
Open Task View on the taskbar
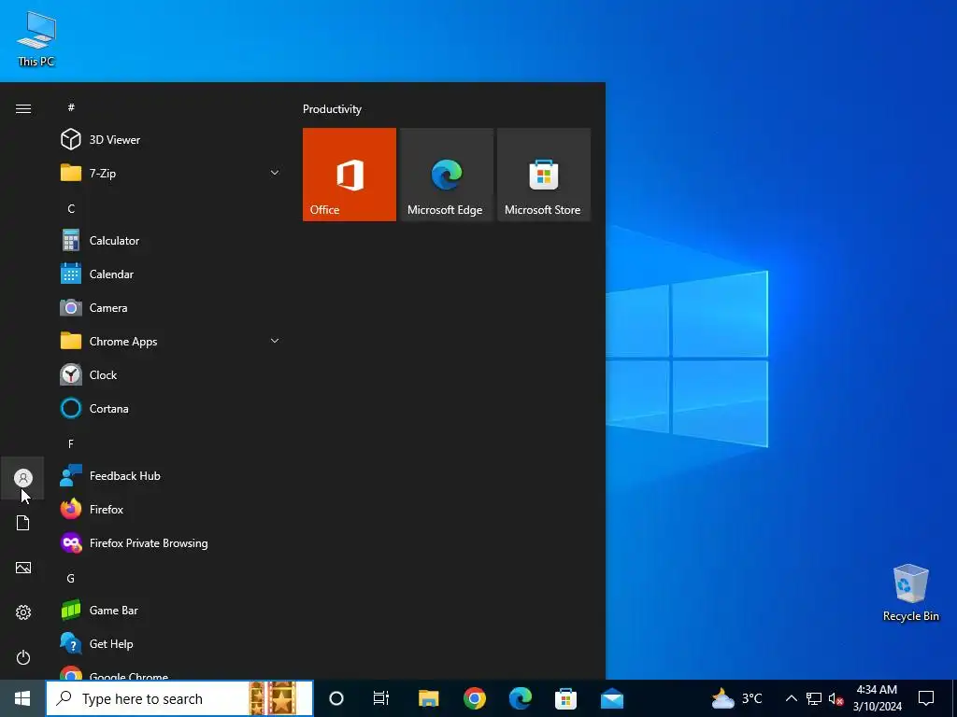point(381,698)
